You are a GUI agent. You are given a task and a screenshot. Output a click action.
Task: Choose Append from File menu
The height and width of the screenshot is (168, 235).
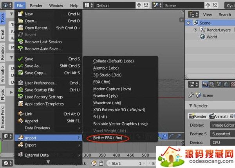click(49, 121)
